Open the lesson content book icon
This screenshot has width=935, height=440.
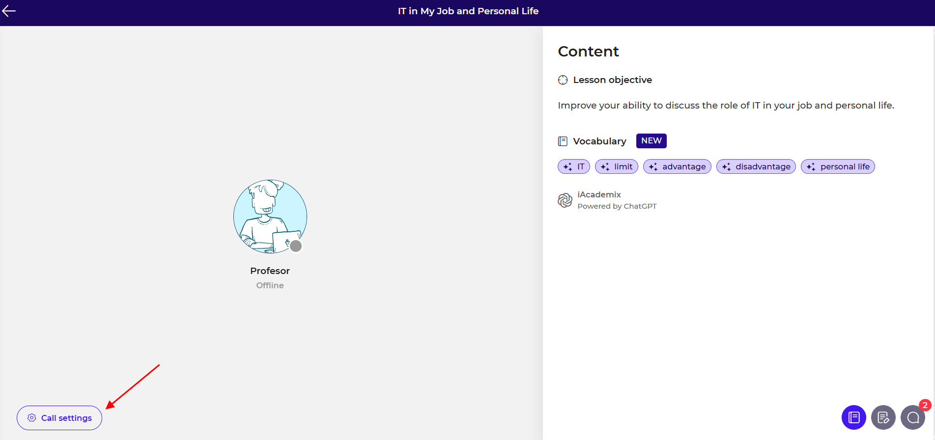pyautogui.click(x=853, y=417)
